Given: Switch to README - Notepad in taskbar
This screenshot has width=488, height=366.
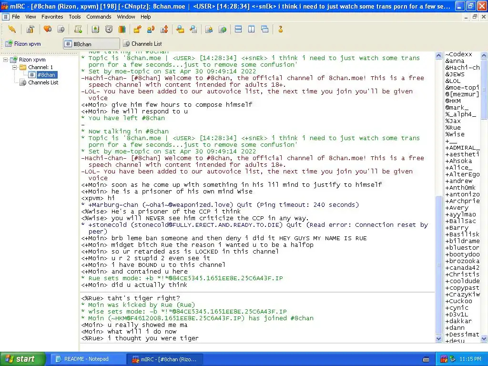Looking at the screenshot, I should click(88, 359).
